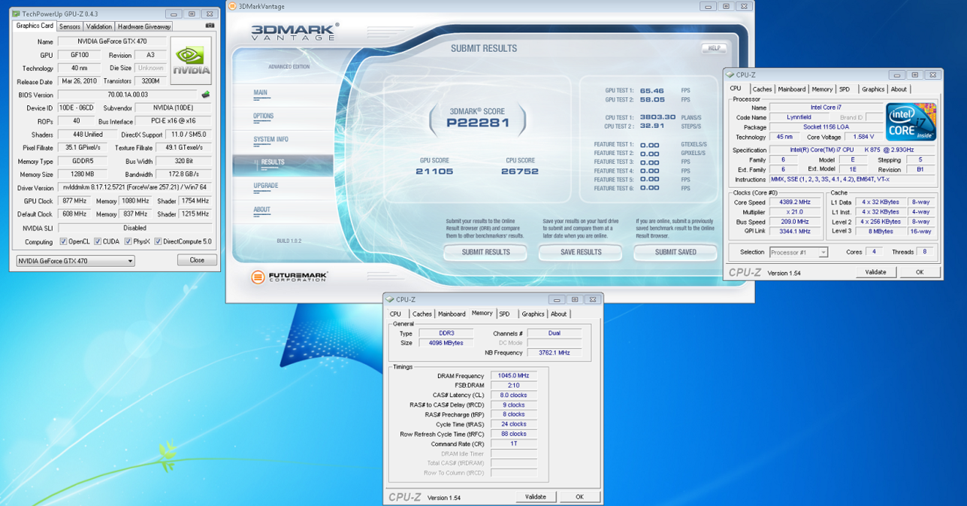The width and height of the screenshot is (967, 506).
Task: Open the Processor #1 selection dropdown
Action: point(798,253)
